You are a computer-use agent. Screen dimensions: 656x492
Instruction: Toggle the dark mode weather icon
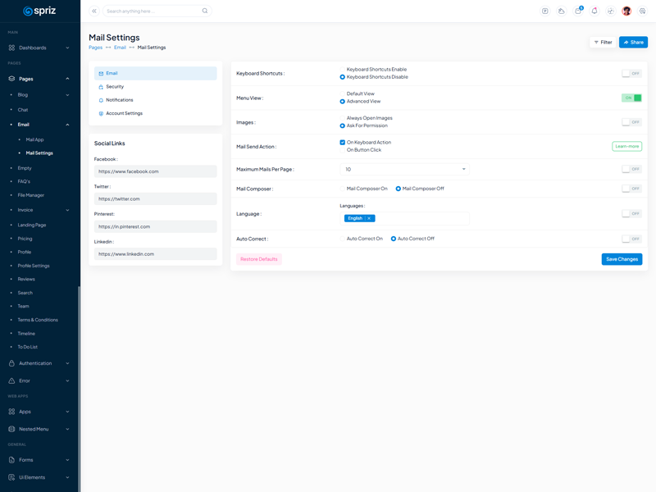[x=562, y=11]
